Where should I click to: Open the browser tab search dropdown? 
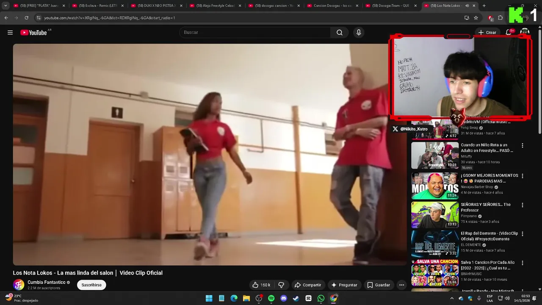click(x=6, y=6)
